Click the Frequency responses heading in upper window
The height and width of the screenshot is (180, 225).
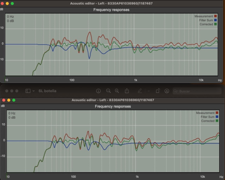[x=111, y=10]
